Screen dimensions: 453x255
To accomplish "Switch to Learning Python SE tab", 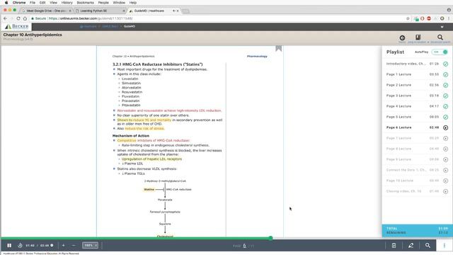I will coord(100,11).
